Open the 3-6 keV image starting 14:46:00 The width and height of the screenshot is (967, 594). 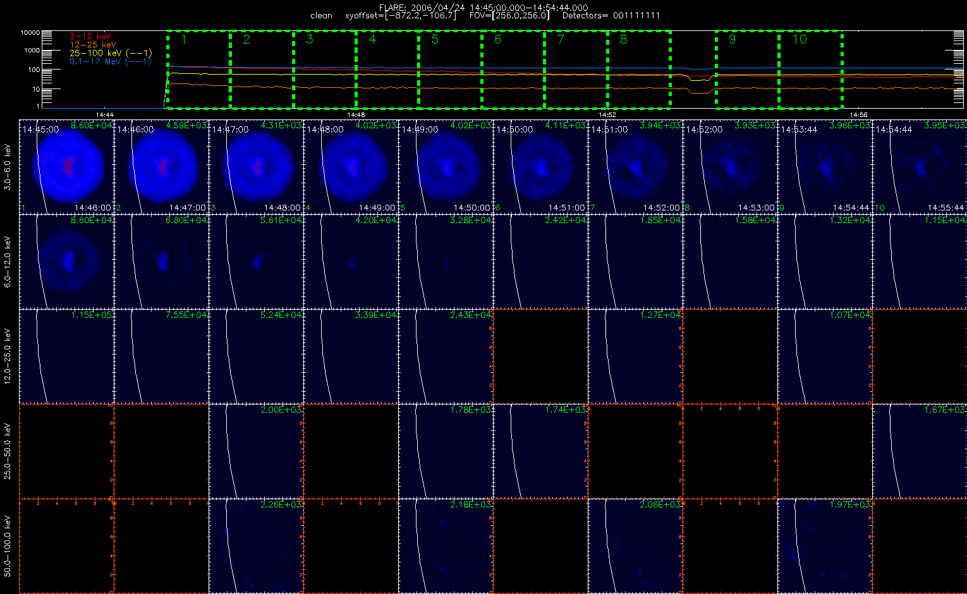click(161, 166)
